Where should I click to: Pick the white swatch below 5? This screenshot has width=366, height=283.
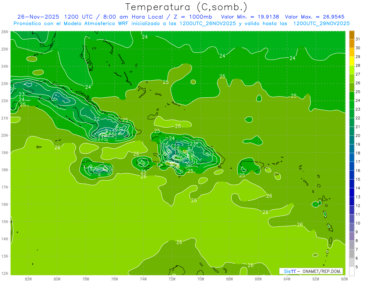[x=352, y=271]
